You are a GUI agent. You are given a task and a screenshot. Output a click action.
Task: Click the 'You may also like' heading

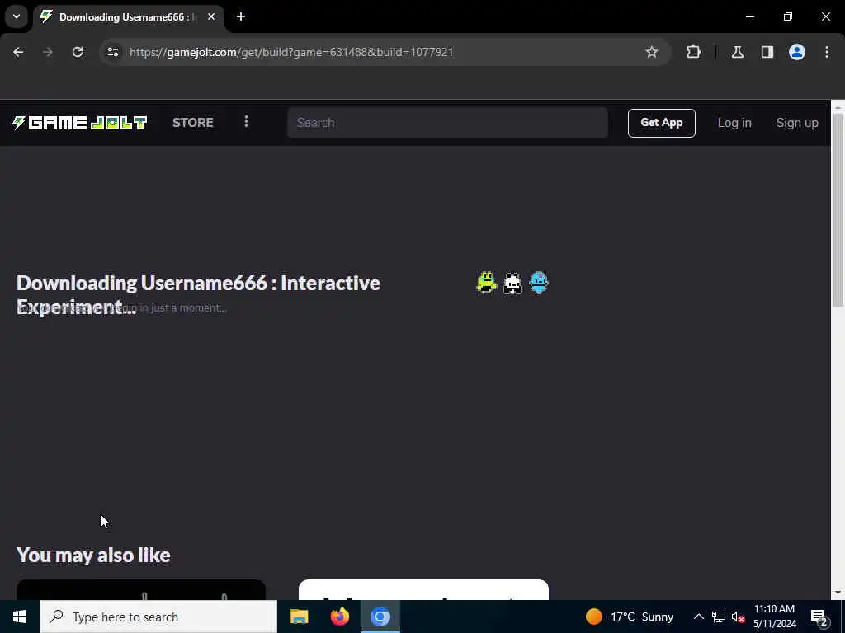93,555
